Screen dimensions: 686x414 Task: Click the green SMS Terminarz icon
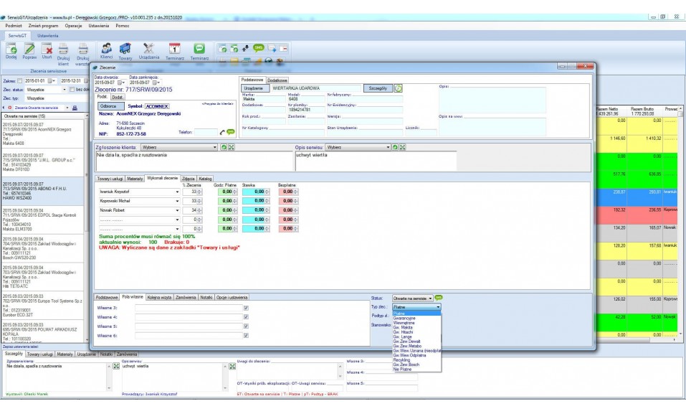199,48
